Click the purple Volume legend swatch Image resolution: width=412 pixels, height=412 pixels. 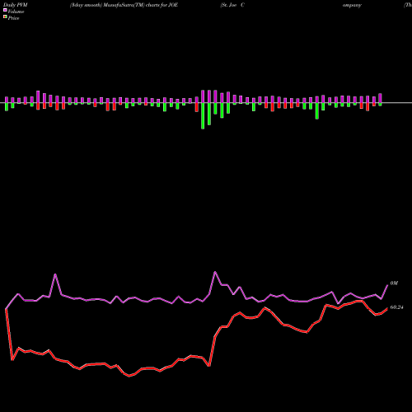[5, 11]
